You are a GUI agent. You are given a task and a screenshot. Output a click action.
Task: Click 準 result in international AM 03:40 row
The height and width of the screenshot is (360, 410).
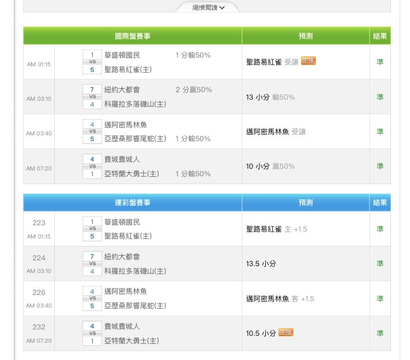point(380,131)
